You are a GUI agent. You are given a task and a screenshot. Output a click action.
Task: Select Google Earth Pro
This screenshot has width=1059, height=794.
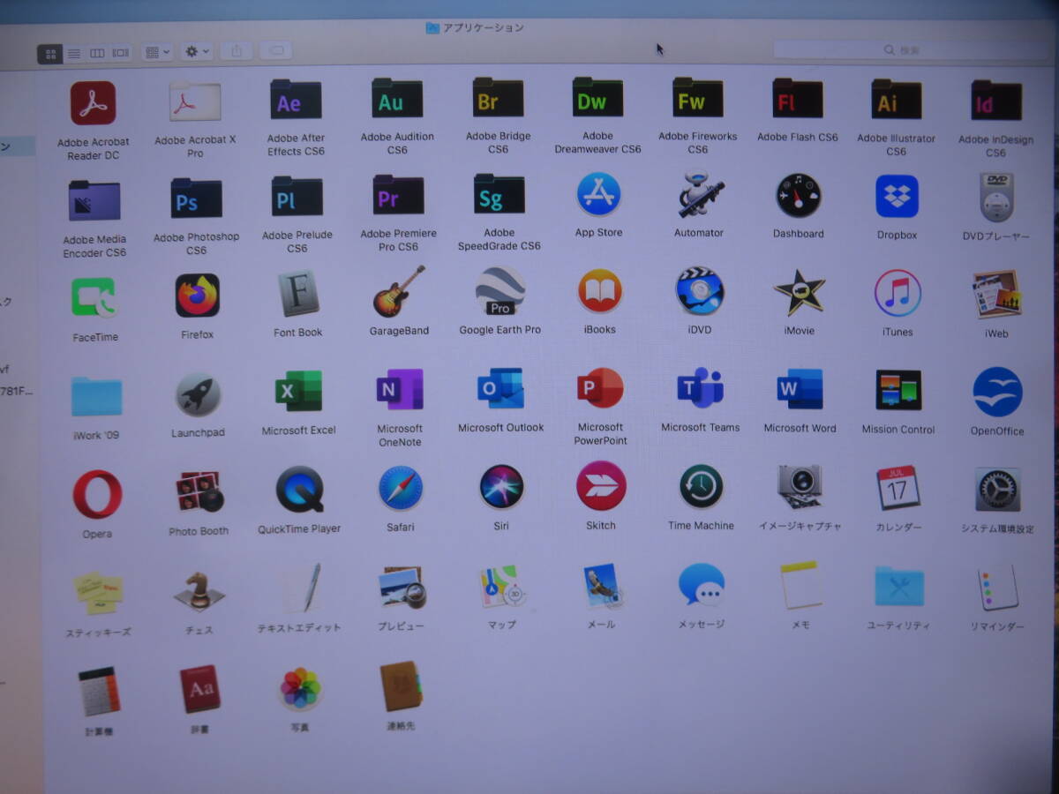[x=500, y=291]
